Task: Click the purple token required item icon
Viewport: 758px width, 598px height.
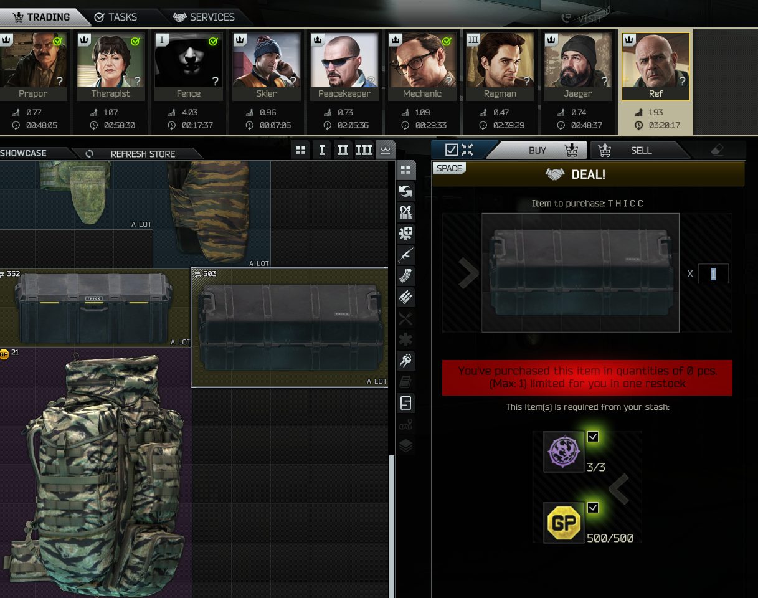Action: (x=564, y=452)
